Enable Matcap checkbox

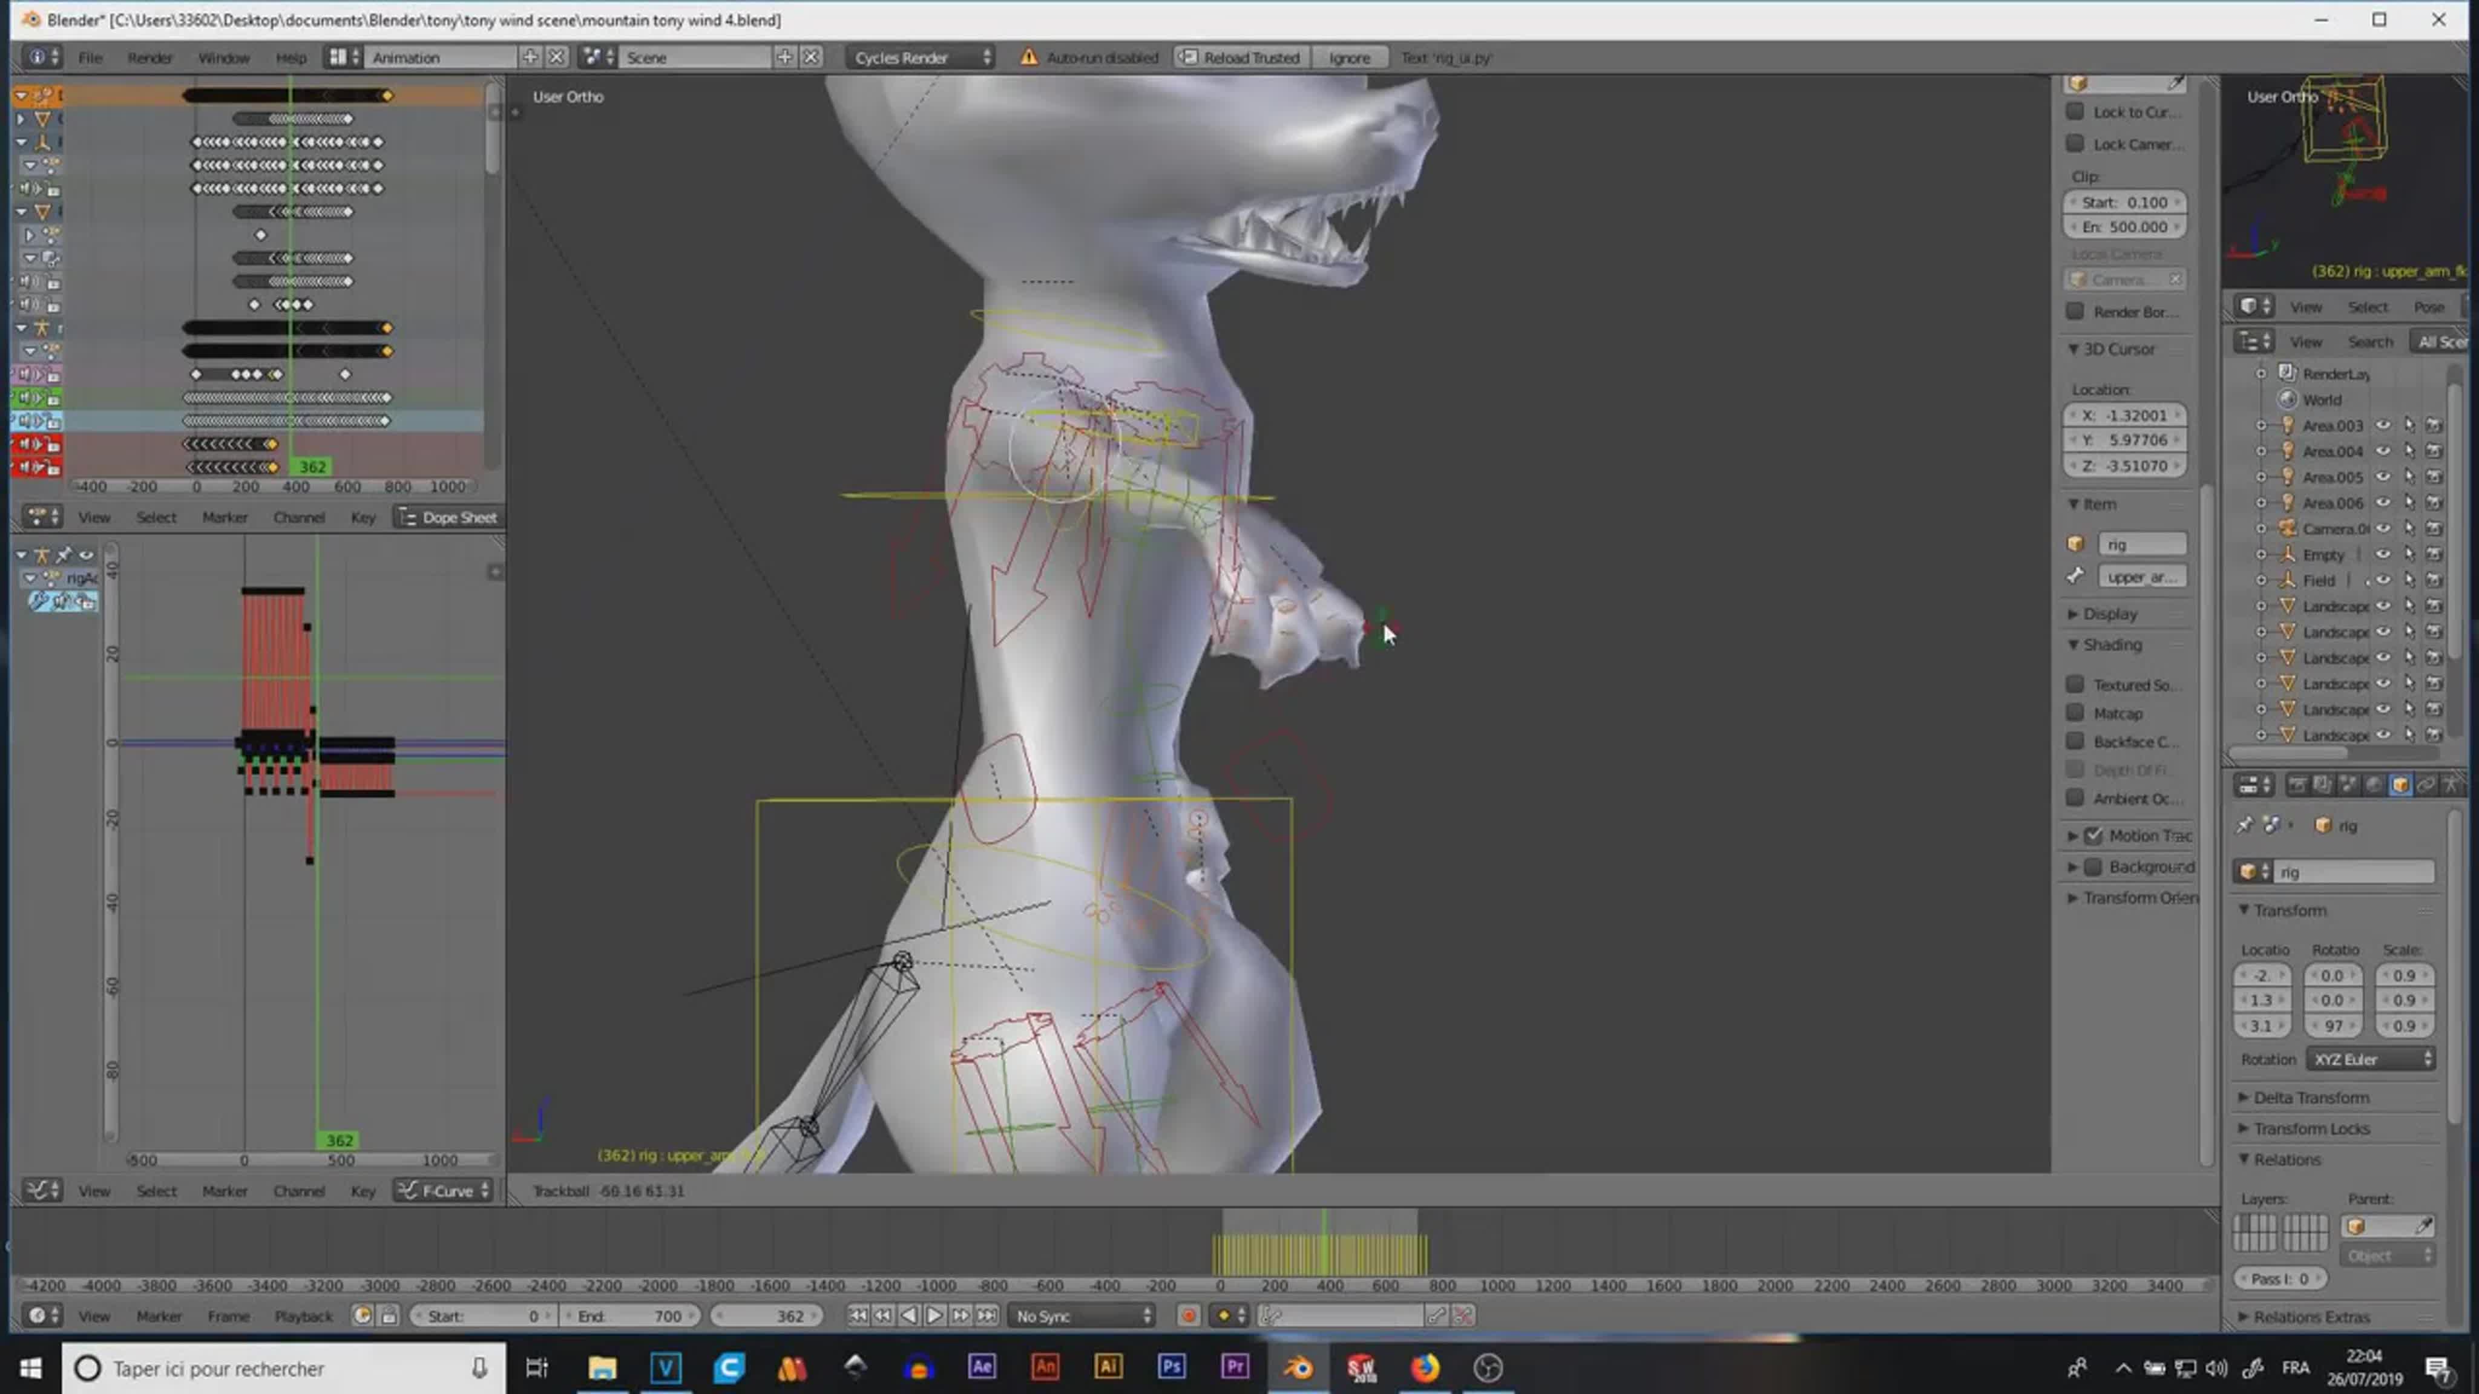(x=2076, y=714)
